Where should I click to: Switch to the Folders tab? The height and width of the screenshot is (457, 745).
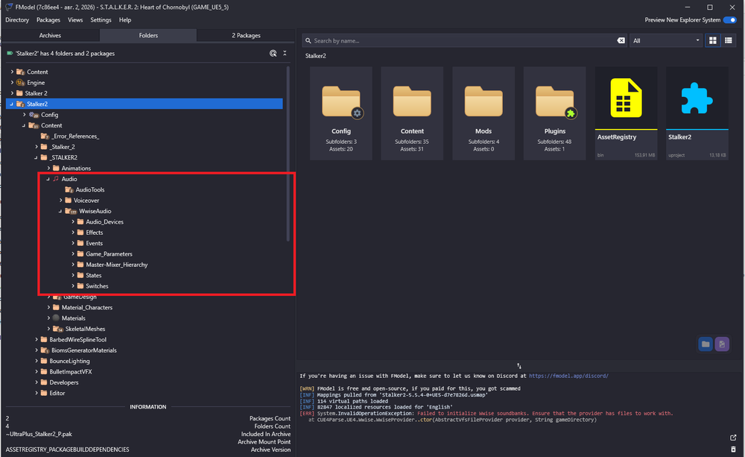(148, 35)
